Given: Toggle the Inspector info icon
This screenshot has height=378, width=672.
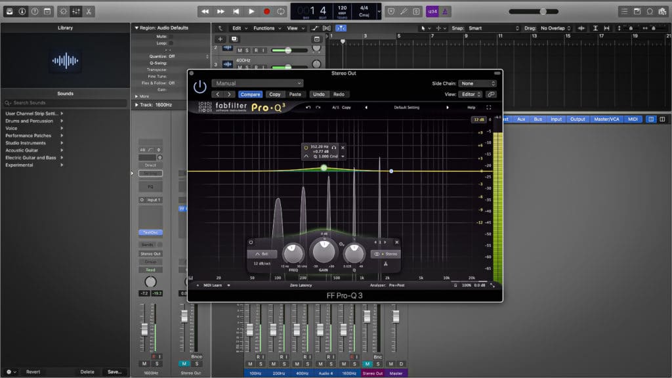Looking at the screenshot, I should pyautogui.click(x=22, y=12).
